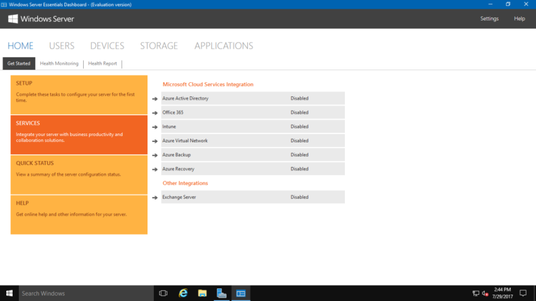Screen dimensions: 536x301
Task: Select the Exchange Server row
Action: [x=253, y=197]
